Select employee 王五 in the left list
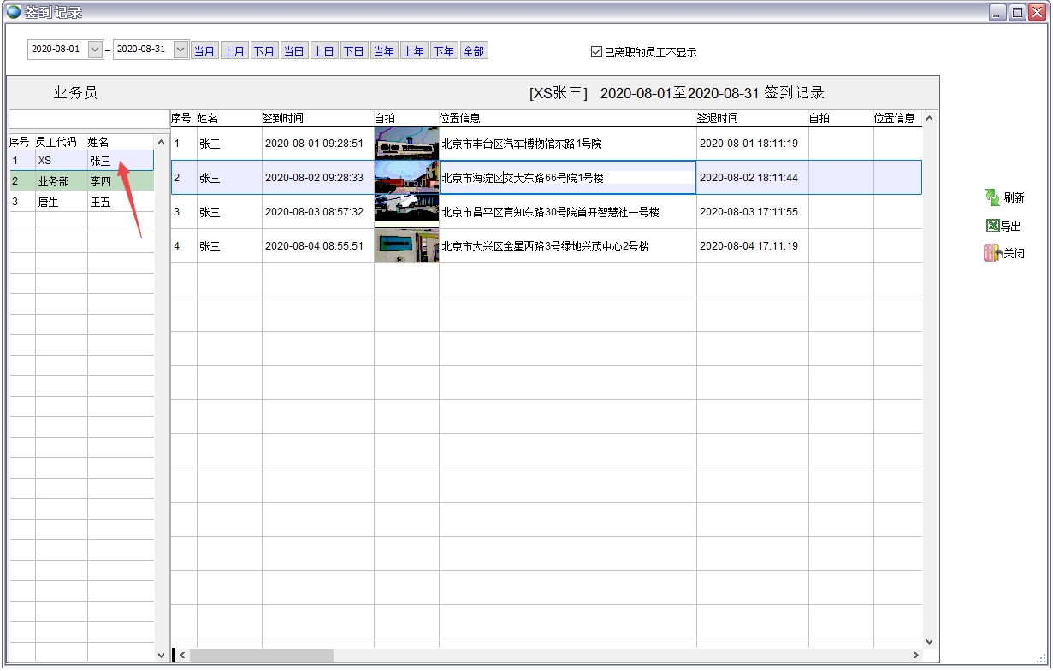The width and height of the screenshot is (1053, 671). click(x=98, y=202)
